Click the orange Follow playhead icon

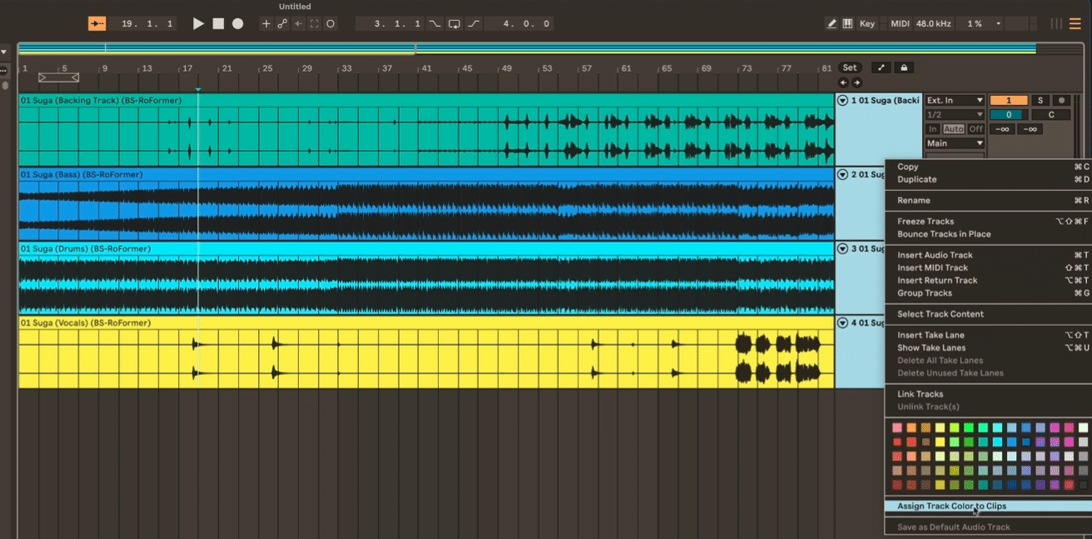tap(97, 23)
